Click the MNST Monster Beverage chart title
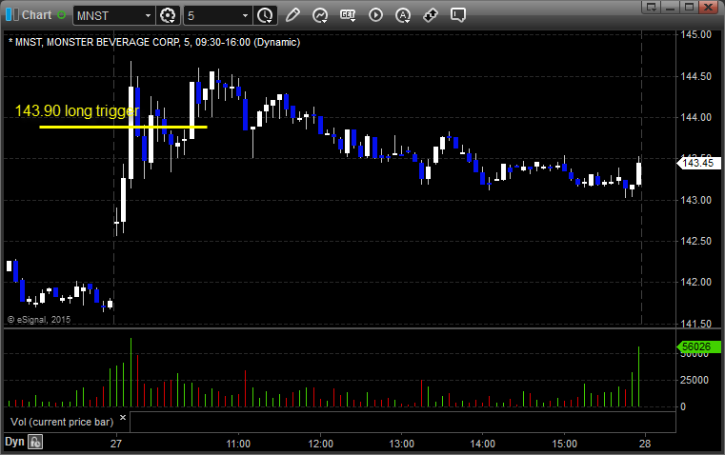Viewport: 725px width, 455px height. [x=154, y=42]
